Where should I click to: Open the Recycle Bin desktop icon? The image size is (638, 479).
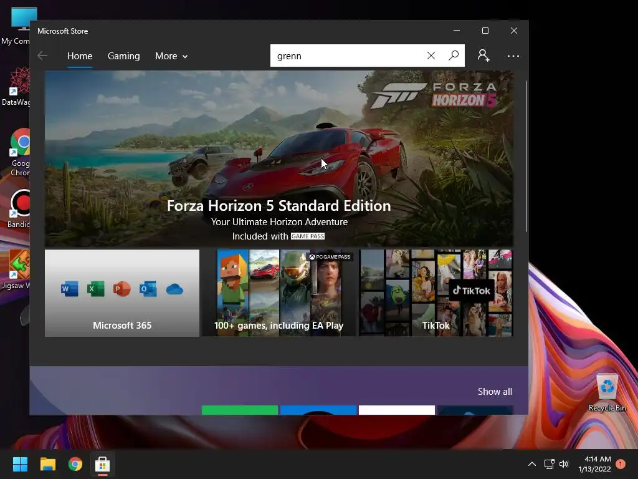pyautogui.click(x=607, y=392)
